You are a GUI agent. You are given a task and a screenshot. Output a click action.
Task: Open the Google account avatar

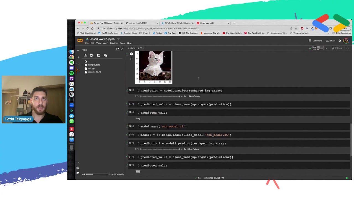click(346, 41)
